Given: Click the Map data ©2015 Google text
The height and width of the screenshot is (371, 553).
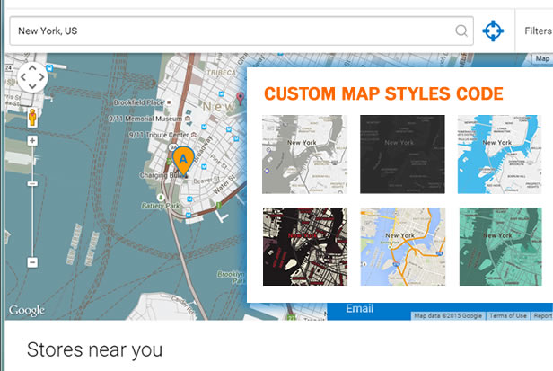Looking at the screenshot, I should (448, 316).
